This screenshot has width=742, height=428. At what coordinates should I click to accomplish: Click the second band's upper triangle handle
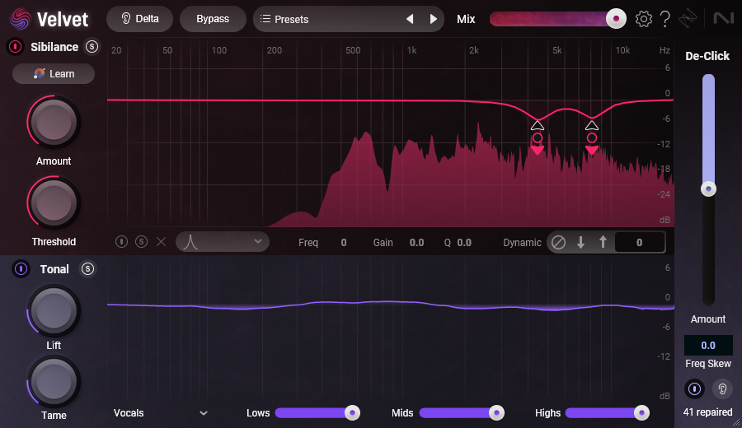591,126
